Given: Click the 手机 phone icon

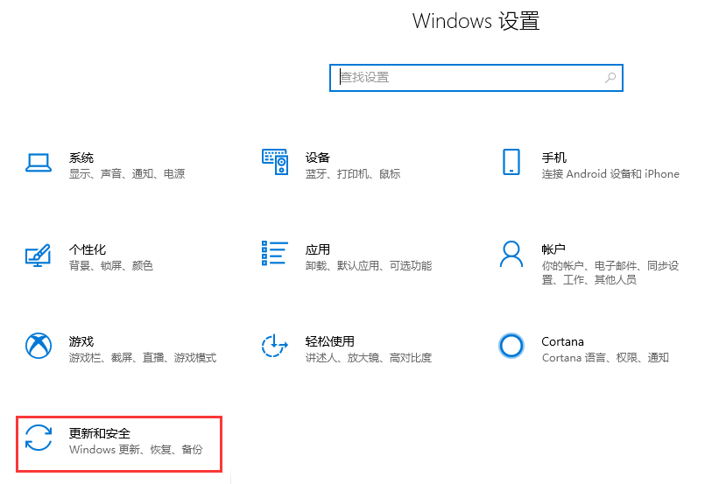Looking at the screenshot, I should click(x=511, y=162).
